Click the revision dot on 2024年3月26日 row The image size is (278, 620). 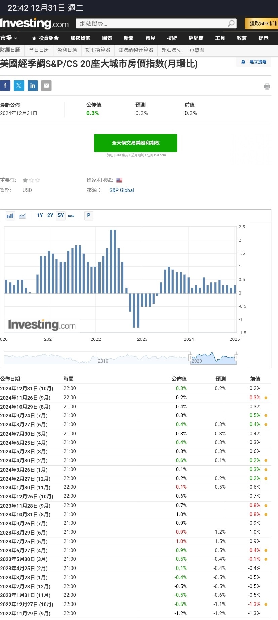pyautogui.click(x=266, y=469)
